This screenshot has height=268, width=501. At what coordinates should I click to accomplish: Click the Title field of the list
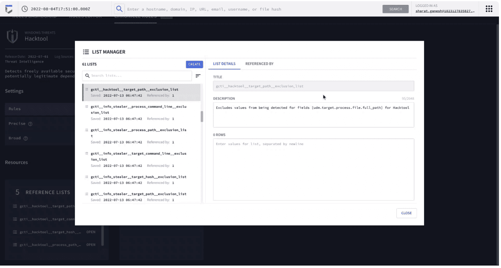(314, 86)
